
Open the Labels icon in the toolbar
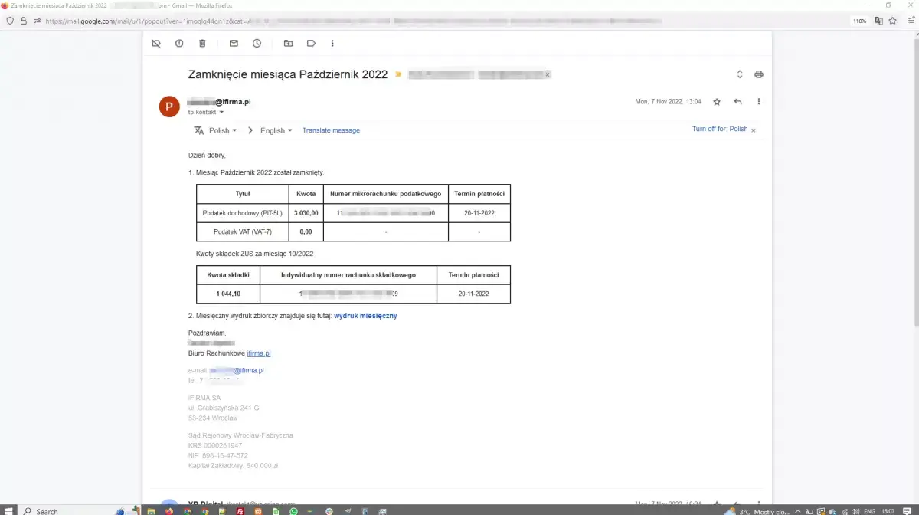pos(311,44)
